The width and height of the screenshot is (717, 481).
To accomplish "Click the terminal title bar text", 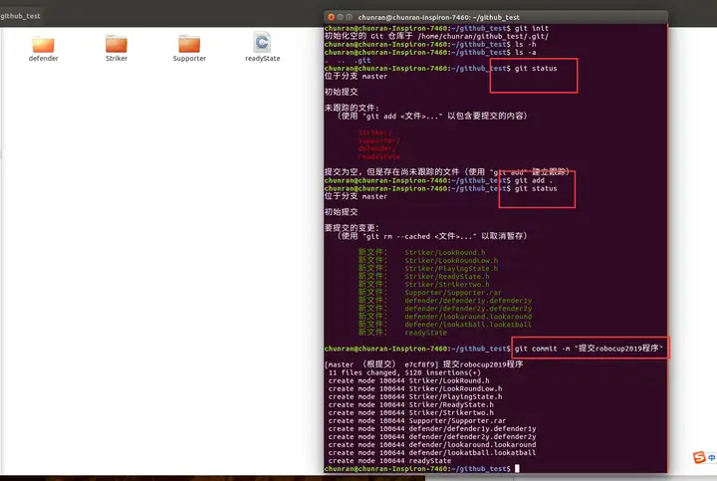I will pyautogui.click(x=438, y=17).
